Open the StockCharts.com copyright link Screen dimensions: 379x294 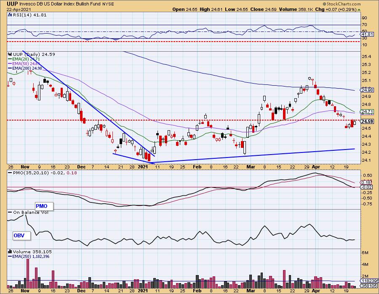point(342,4)
